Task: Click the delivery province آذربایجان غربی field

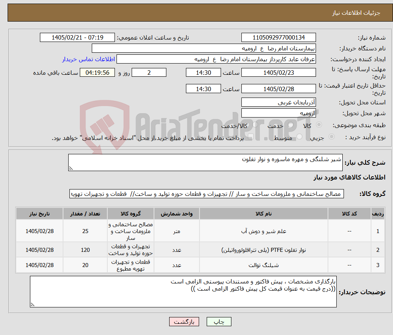Action: pyautogui.click(x=278, y=102)
